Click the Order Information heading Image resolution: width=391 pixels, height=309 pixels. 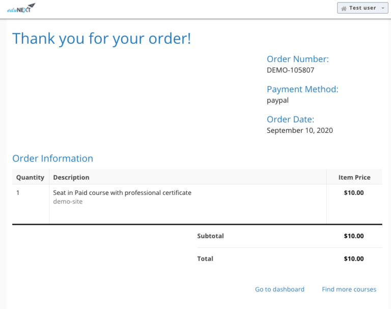[x=52, y=158]
